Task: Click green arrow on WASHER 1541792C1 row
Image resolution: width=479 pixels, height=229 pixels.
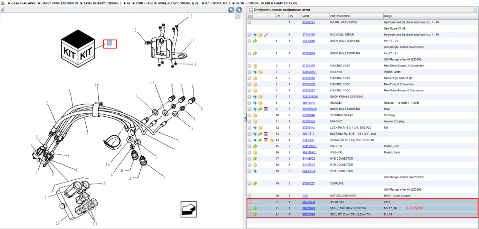Action: pyautogui.click(x=255, y=146)
